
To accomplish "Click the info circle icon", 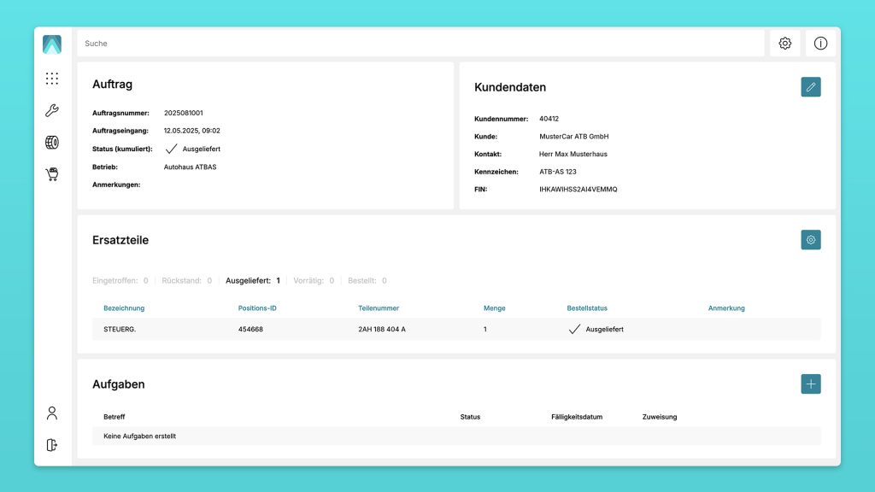I will [820, 44].
